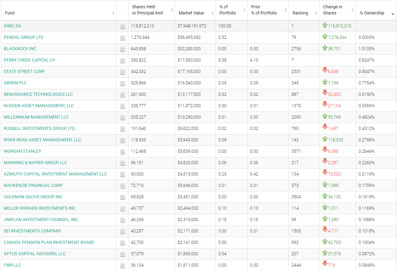This screenshot has height=270, width=397.
Task: Open the grid icon in STATE STREET CORP row
Action: click(122, 72)
